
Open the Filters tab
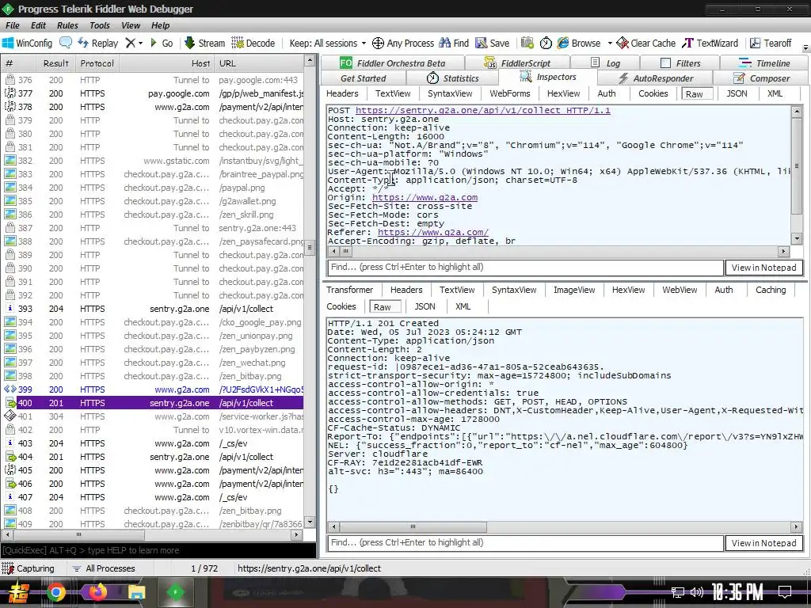tap(680, 63)
